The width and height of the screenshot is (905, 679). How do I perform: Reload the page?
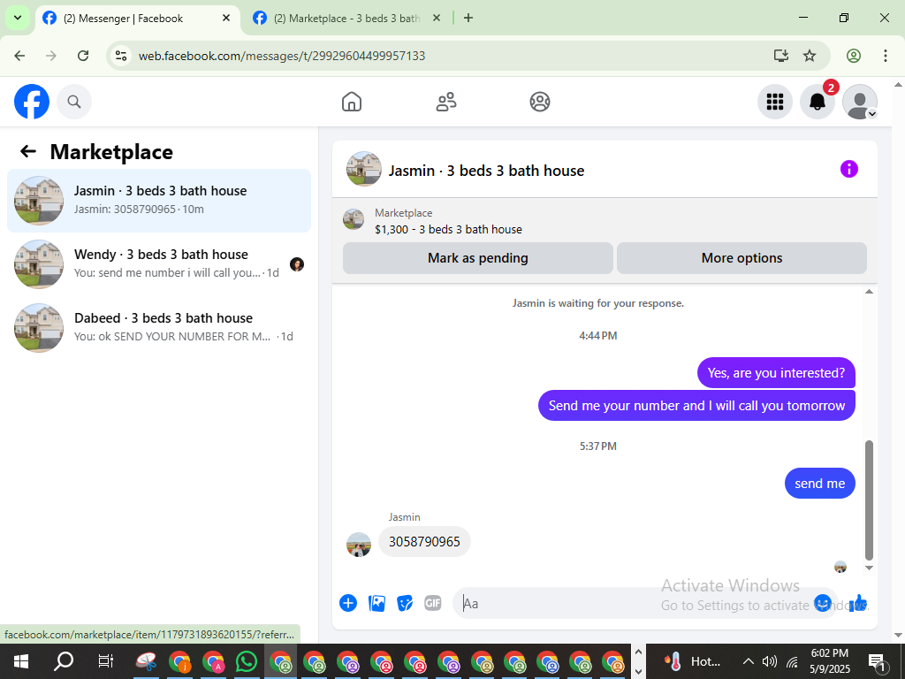pos(83,56)
